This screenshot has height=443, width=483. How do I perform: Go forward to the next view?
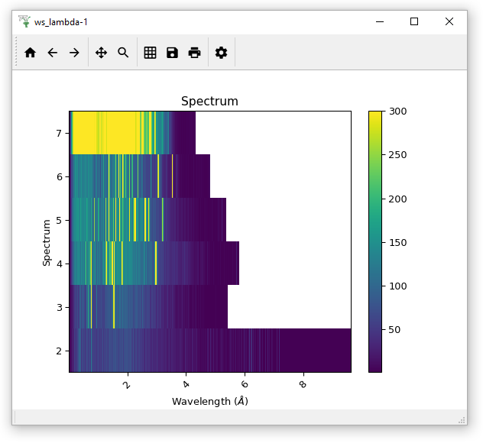tap(74, 53)
